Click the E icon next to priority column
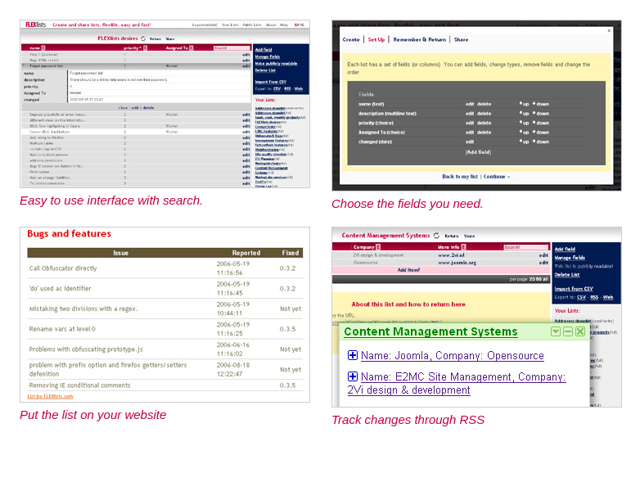Screen dimensions: 640x491 click(x=146, y=48)
